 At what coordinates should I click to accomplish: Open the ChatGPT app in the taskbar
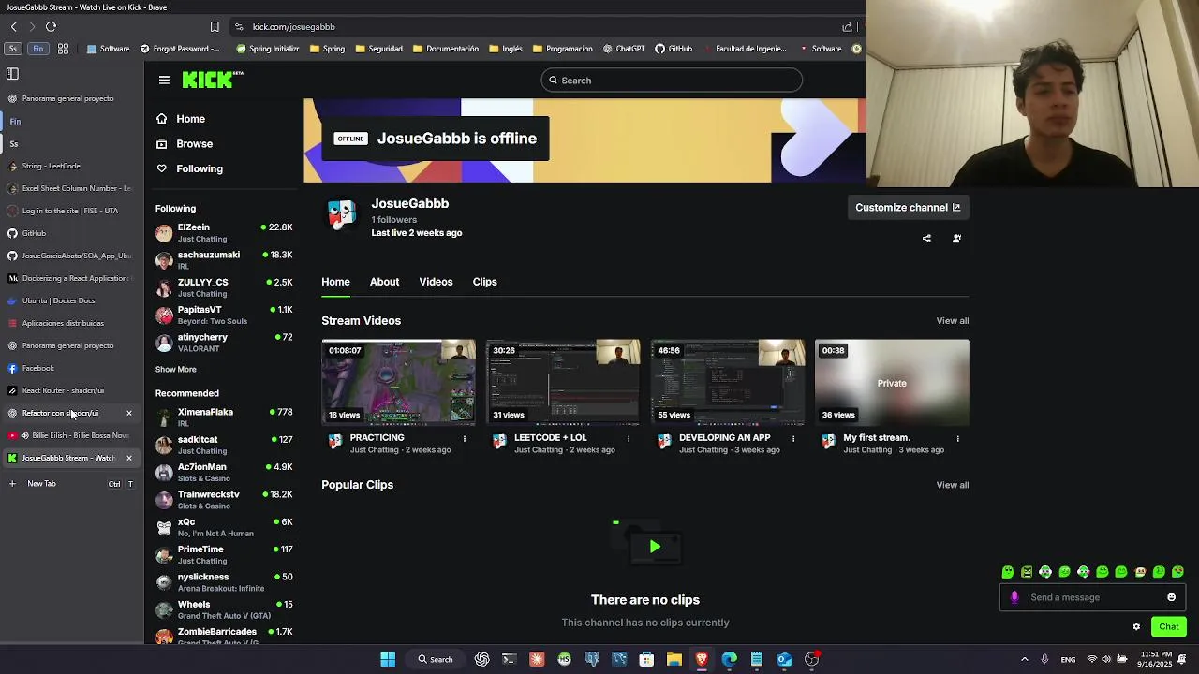[481, 659]
